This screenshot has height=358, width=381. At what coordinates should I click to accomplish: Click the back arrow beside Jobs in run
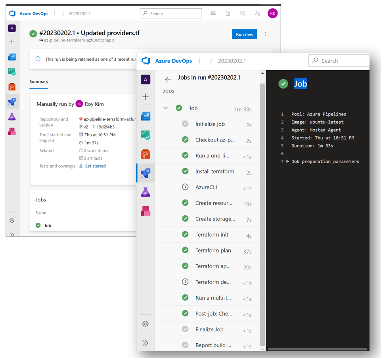tap(168, 80)
